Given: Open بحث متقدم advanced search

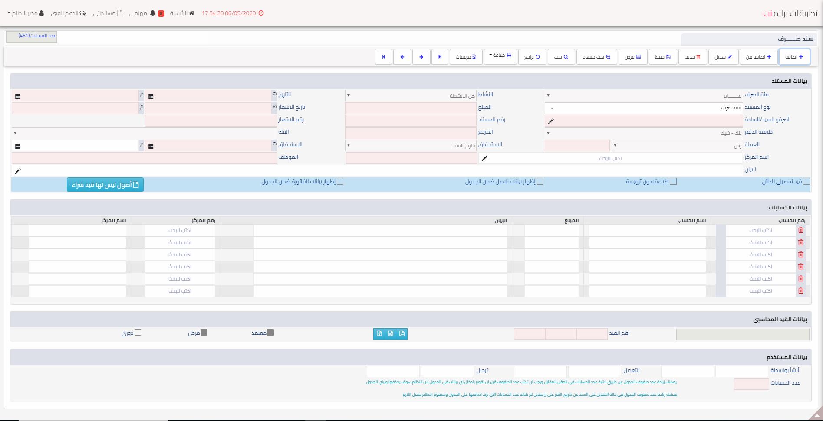Looking at the screenshot, I should (596, 57).
